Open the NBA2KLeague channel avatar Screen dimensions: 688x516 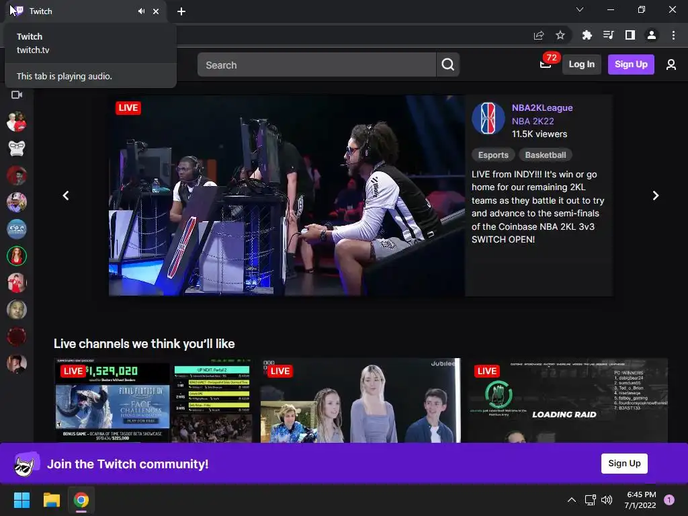(x=488, y=118)
